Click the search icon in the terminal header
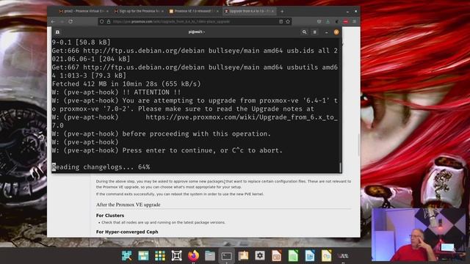470x264 pixels. (x=304, y=32)
